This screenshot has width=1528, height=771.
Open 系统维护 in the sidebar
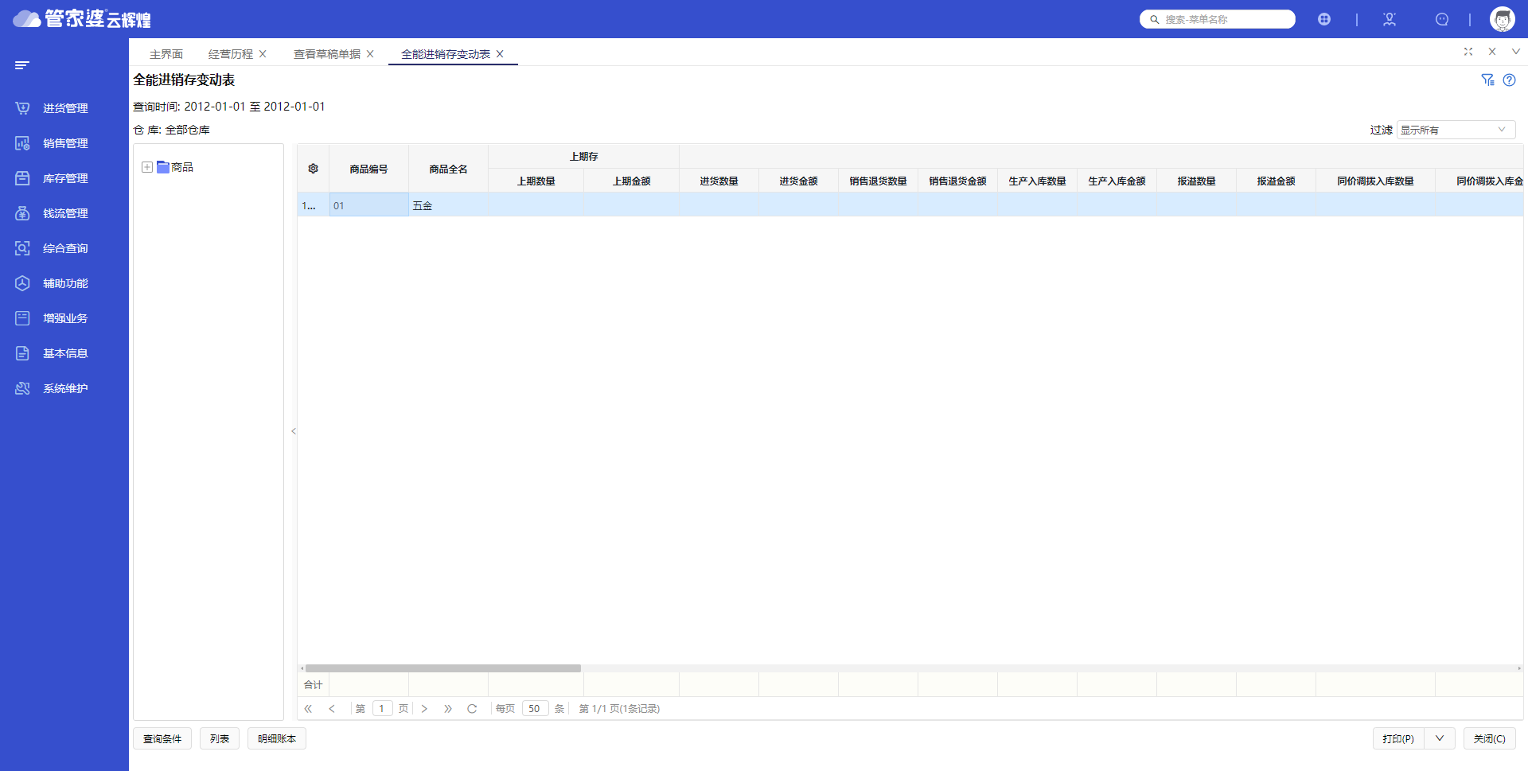point(64,388)
